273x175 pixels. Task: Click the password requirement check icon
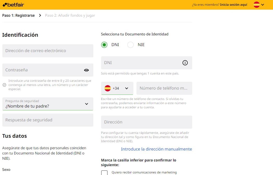(x=4, y=85)
